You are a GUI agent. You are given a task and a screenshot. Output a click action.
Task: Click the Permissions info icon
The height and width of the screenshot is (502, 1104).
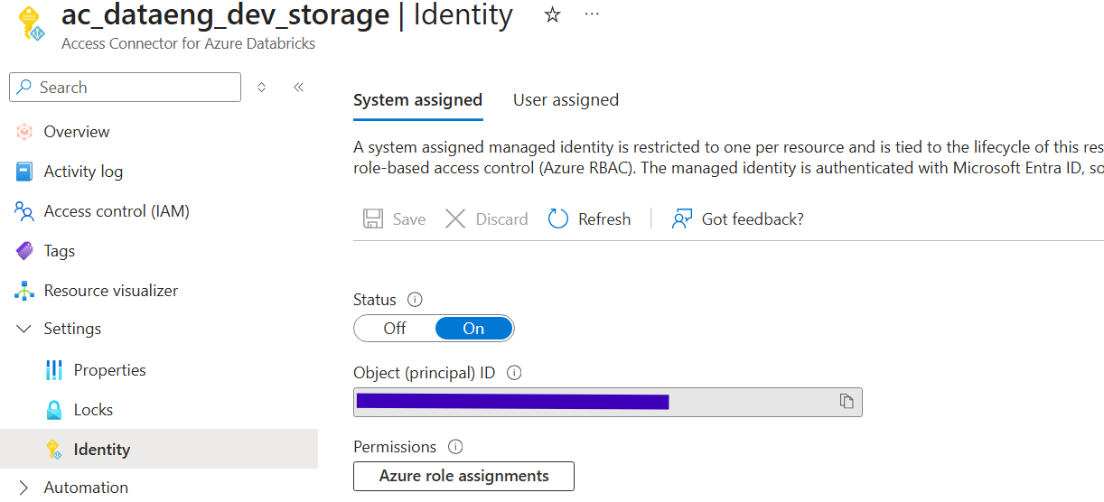[455, 447]
